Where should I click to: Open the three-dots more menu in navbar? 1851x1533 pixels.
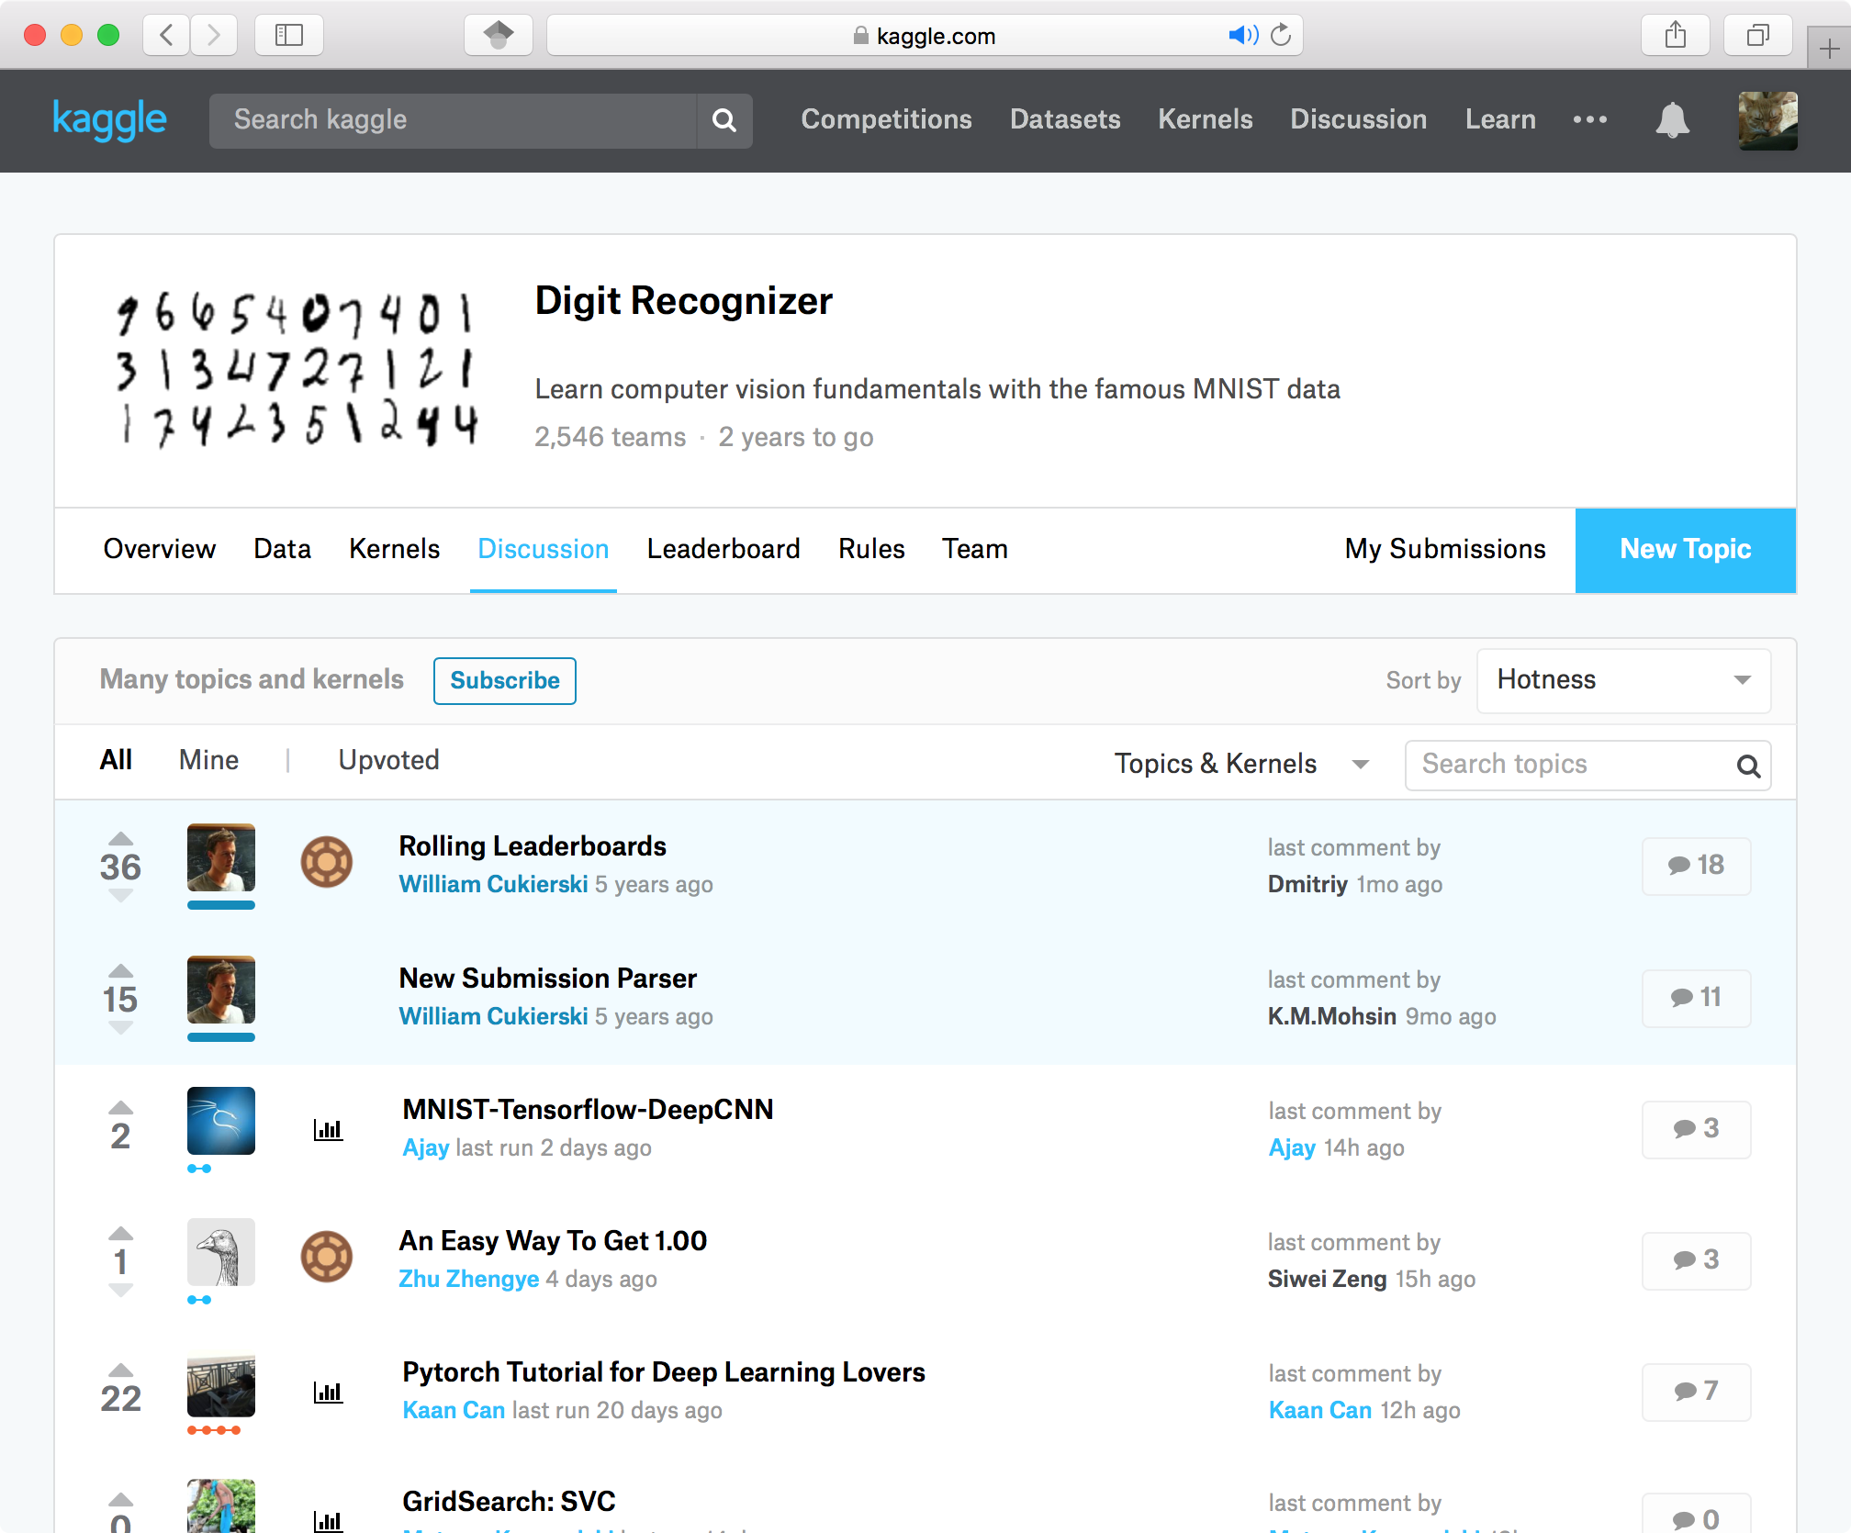pyautogui.click(x=1589, y=119)
